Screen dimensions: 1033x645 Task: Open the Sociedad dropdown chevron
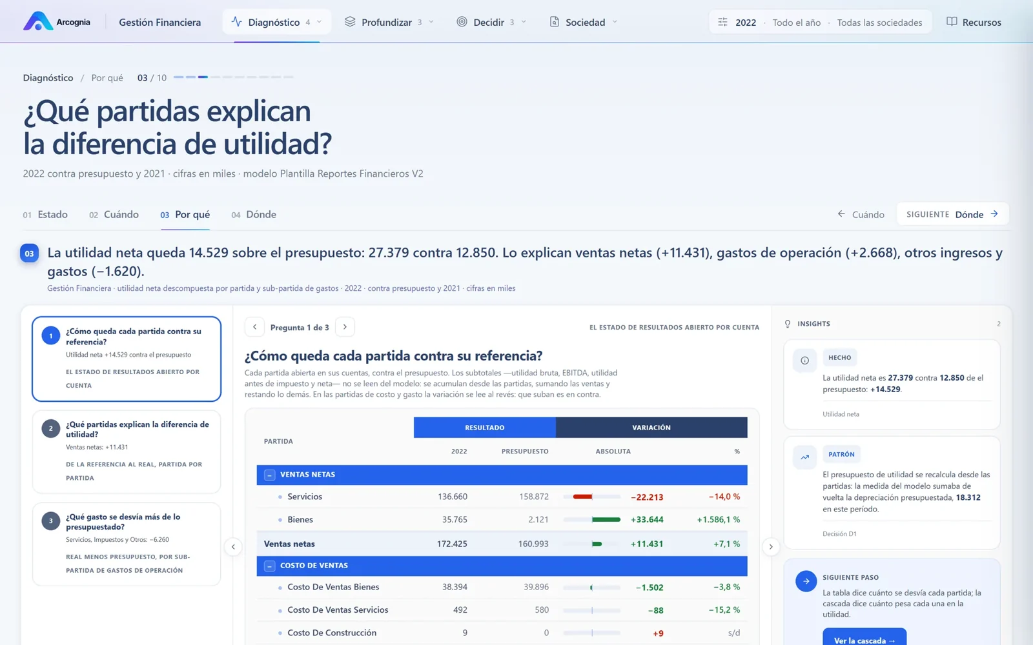615,22
